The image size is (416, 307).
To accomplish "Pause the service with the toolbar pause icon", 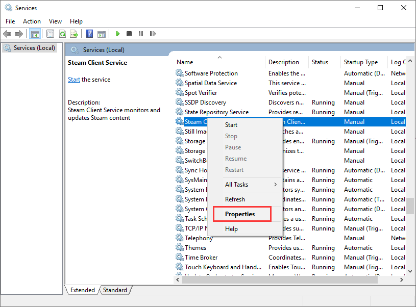I will (x=141, y=34).
